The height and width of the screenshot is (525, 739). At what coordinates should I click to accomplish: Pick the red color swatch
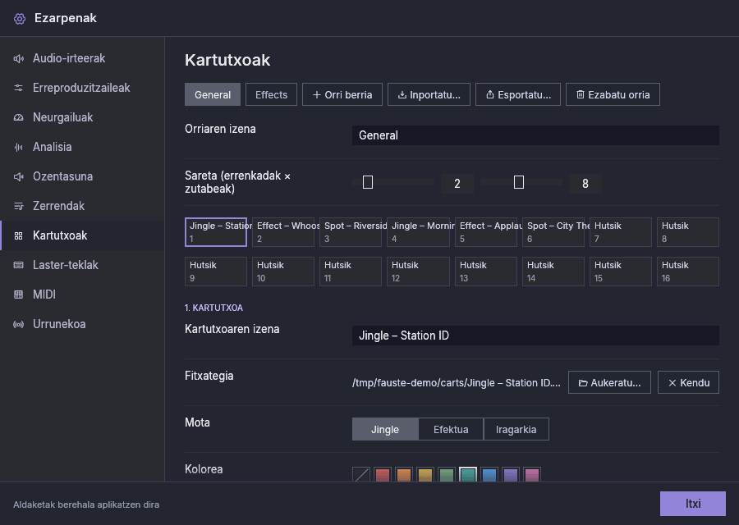pyautogui.click(x=383, y=474)
